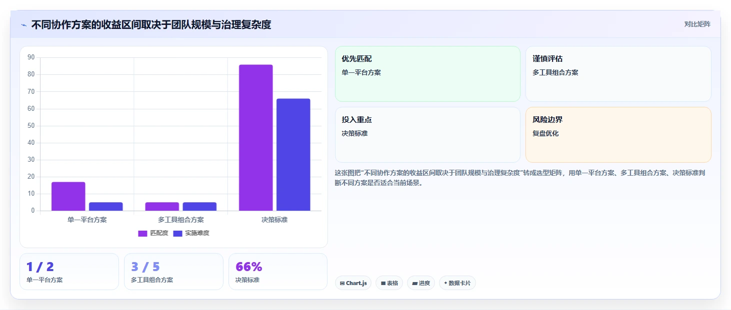The width and height of the screenshot is (731, 310).
Task: Click the 66% stat value
Action: tap(249, 267)
